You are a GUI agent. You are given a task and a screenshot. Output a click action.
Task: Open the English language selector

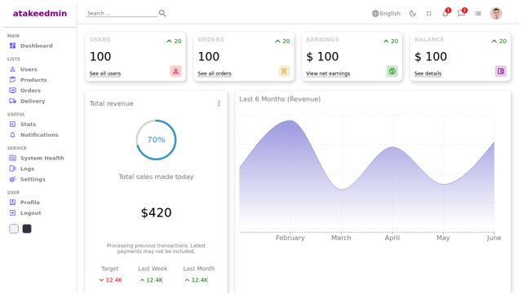tap(386, 13)
